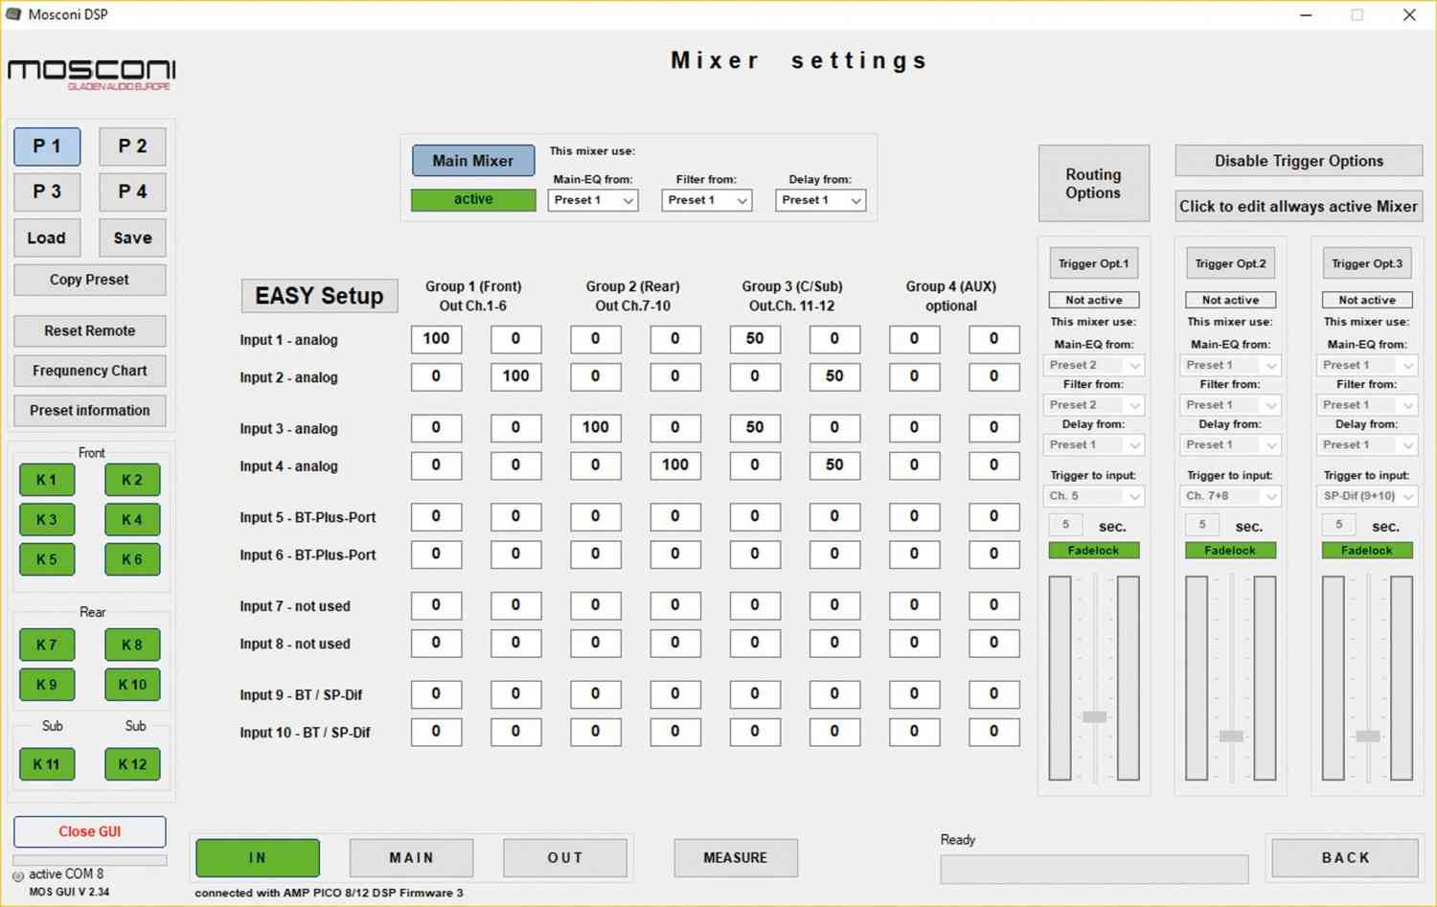Open Trigger Opt.2 Trigger to input dropdown
This screenshot has width=1437, height=907.
click(x=1230, y=496)
